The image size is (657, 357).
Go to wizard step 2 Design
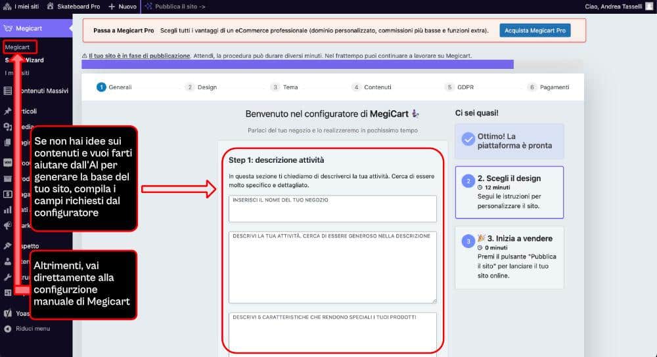tap(201, 87)
